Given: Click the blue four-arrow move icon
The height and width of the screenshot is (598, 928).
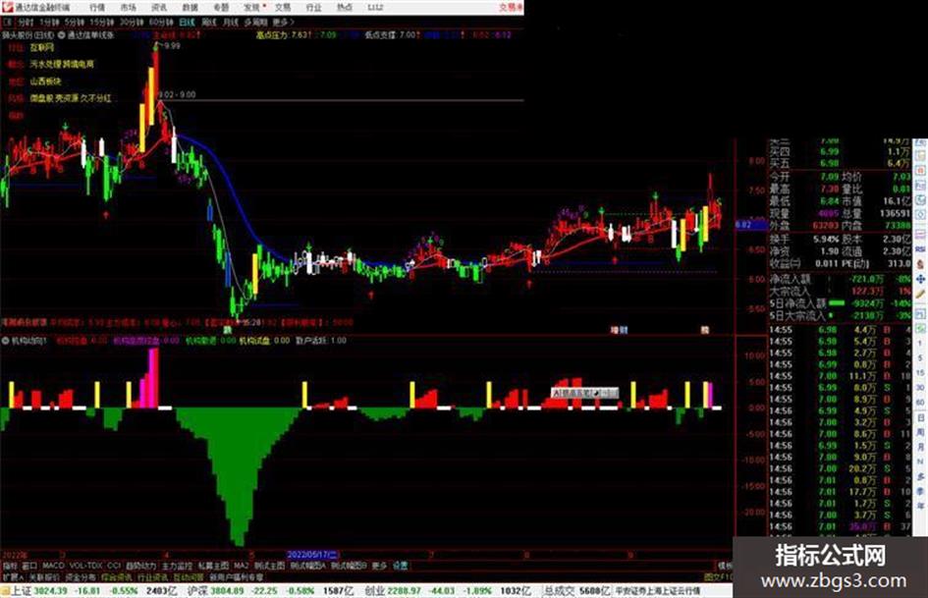Looking at the screenshot, I should click(x=920, y=278).
